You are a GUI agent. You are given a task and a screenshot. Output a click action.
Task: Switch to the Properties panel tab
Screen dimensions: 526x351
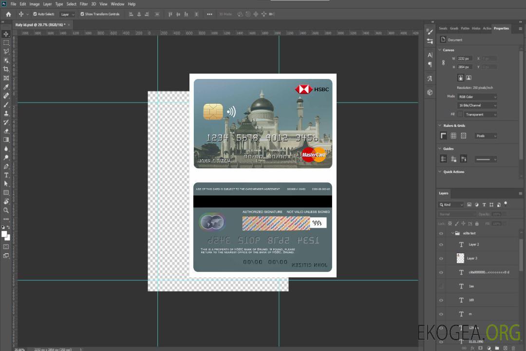pos(501,28)
